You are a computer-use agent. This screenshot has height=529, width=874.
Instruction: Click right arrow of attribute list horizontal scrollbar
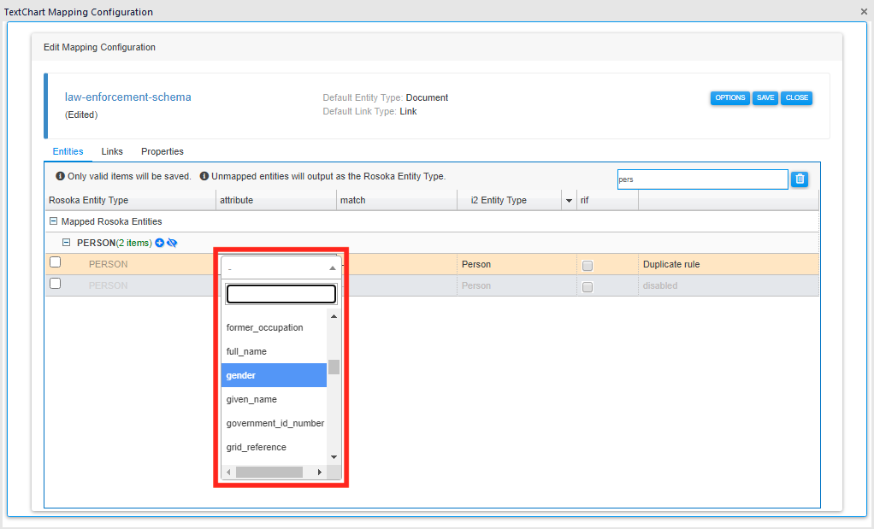(x=320, y=472)
